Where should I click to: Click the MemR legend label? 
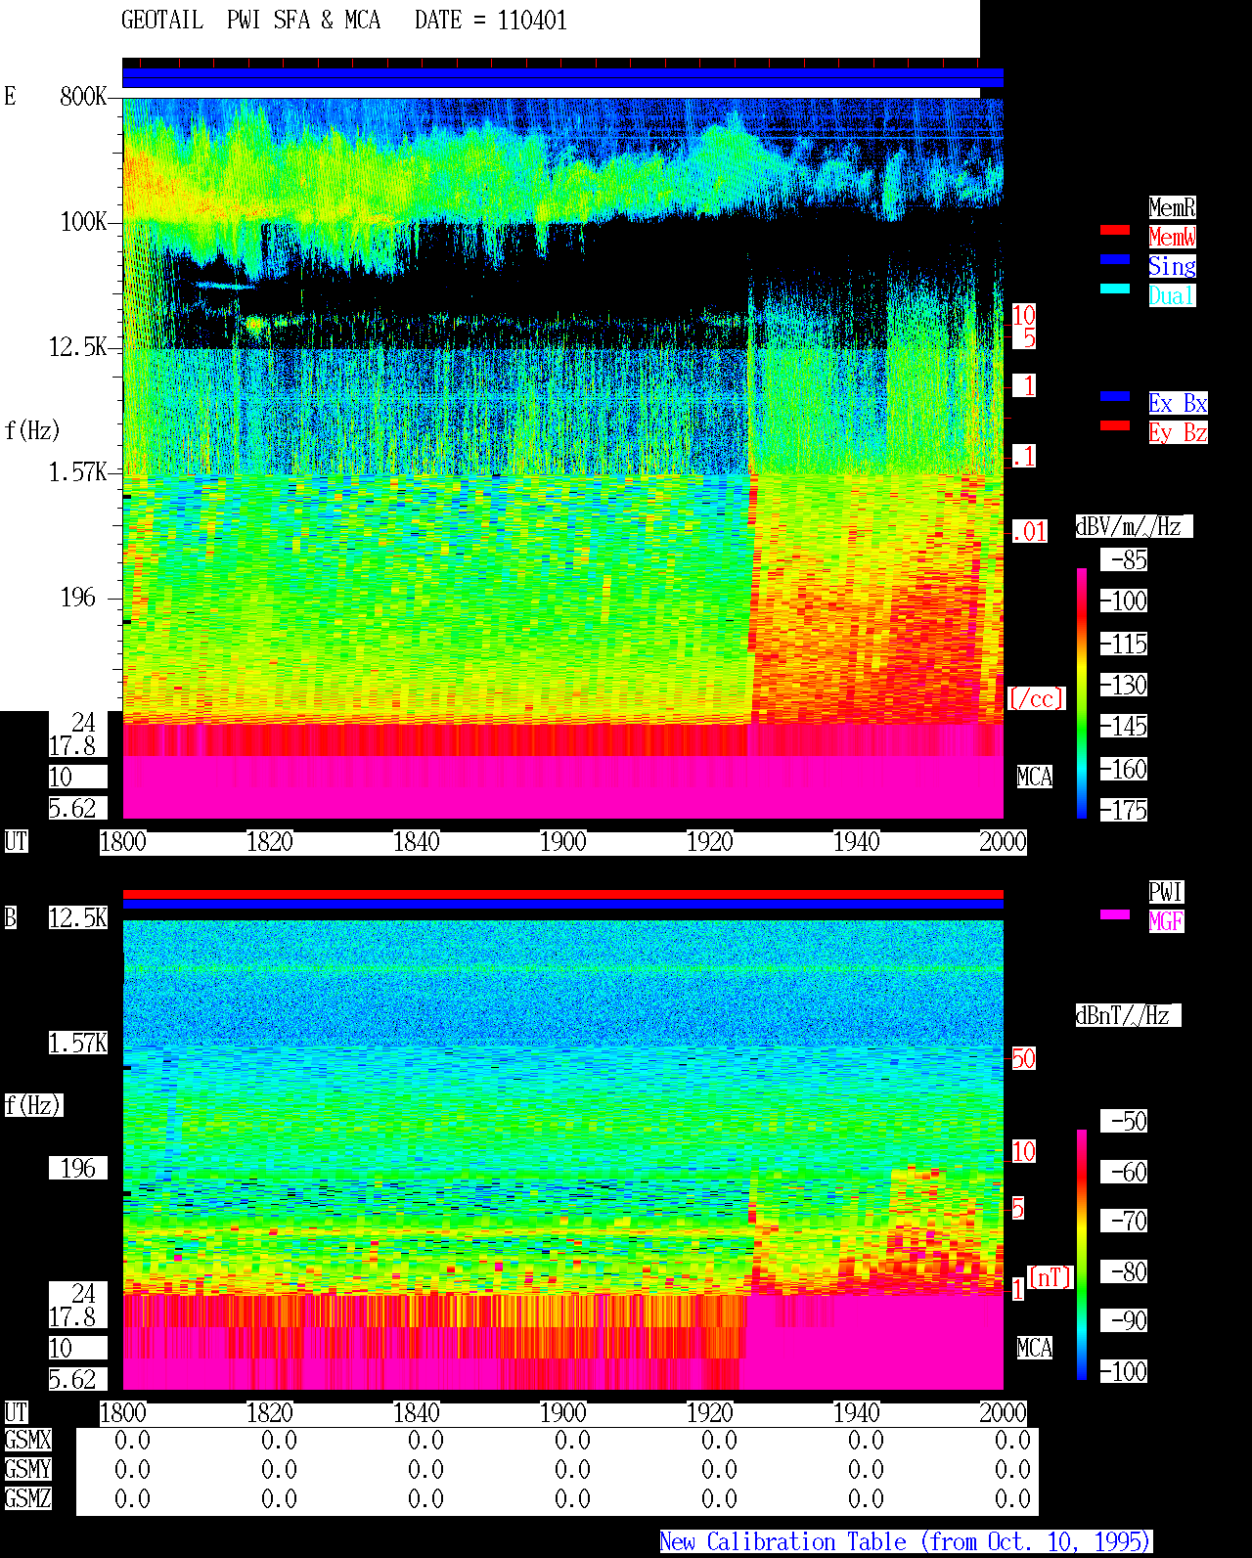[1172, 207]
